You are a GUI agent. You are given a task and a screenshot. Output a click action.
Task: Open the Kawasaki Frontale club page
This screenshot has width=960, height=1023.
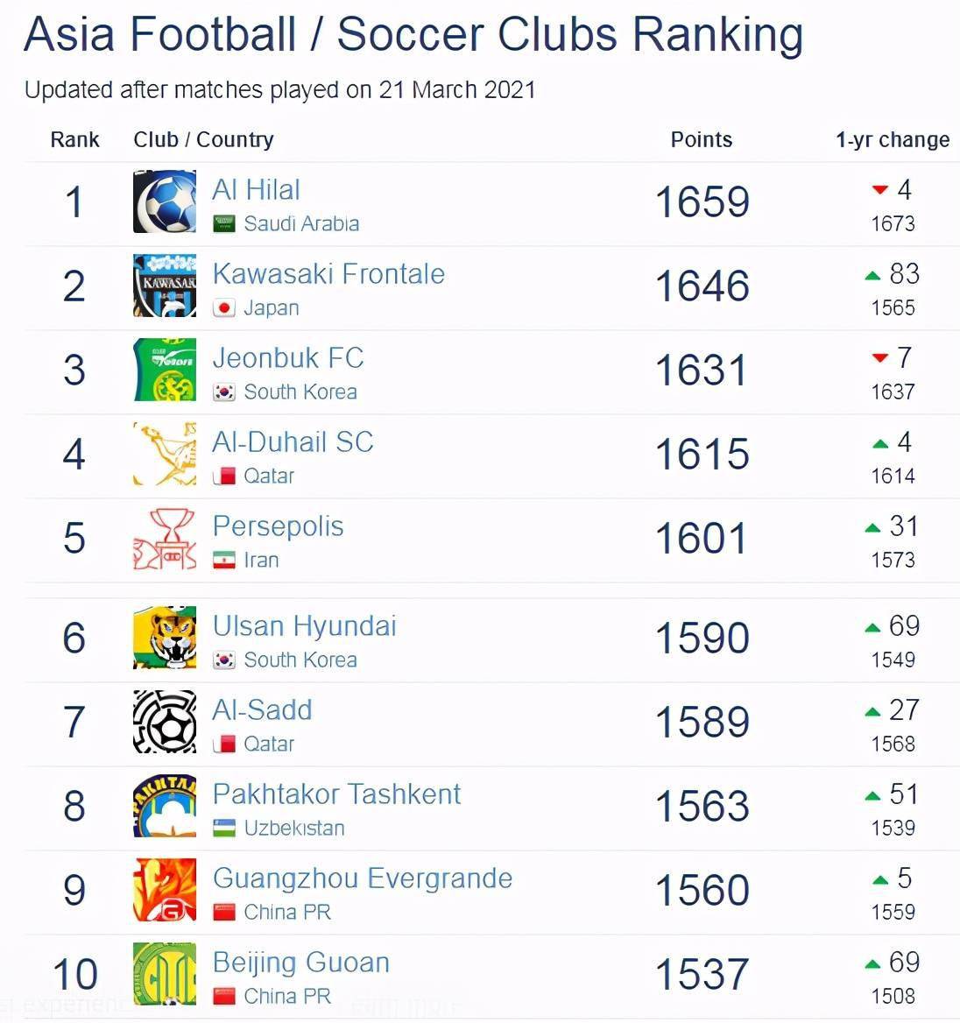(x=328, y=273)
